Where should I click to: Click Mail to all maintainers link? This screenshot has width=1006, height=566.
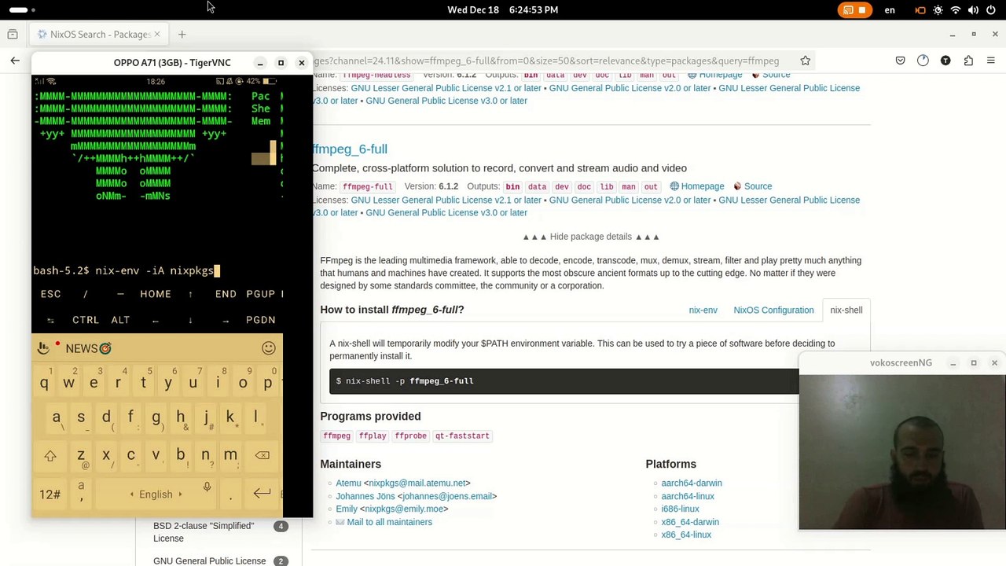tap(389, 522)
